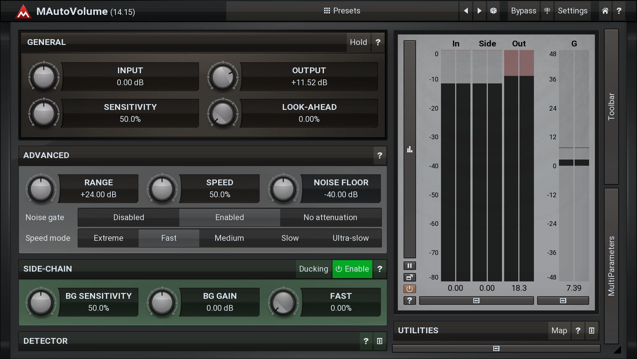
Task: Set noise gate to Disabled
Action: coord(128,218)
